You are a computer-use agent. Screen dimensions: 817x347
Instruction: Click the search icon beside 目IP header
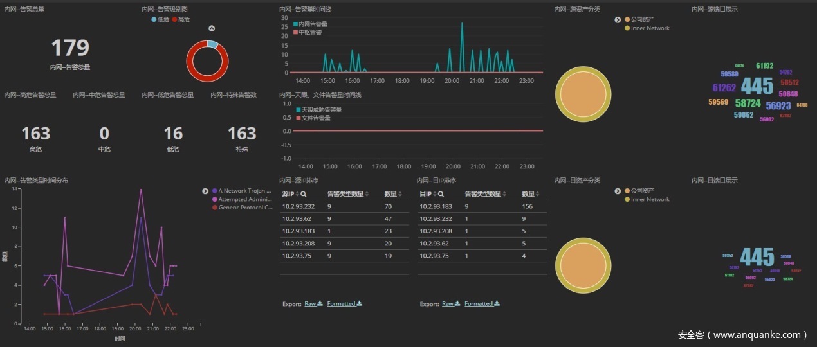point(441,193)
